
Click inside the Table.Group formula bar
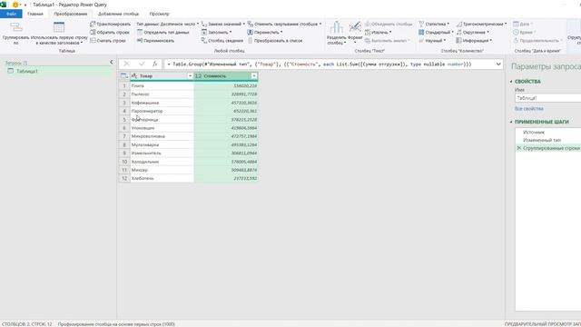(x=329, y=64)
